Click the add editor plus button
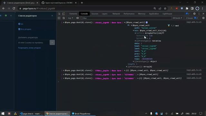206x116 pixels. coord(52,43)
